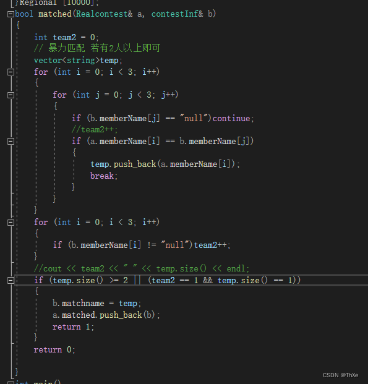Click the commented-out //team2++; line
Screen dimensions: 368x384
(95, 130)
